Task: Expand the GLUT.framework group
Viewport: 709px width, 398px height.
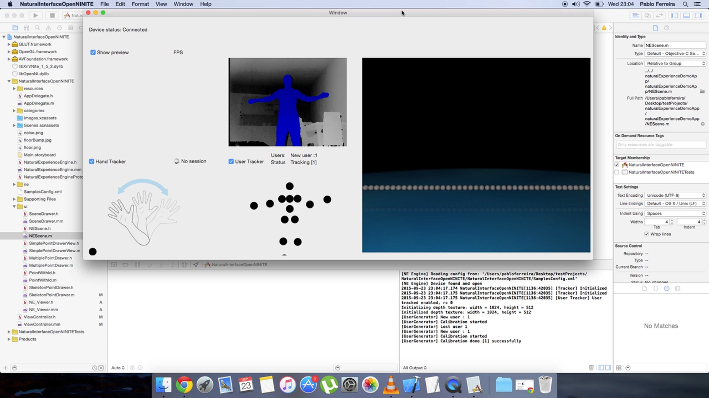Action: point(9,44)
